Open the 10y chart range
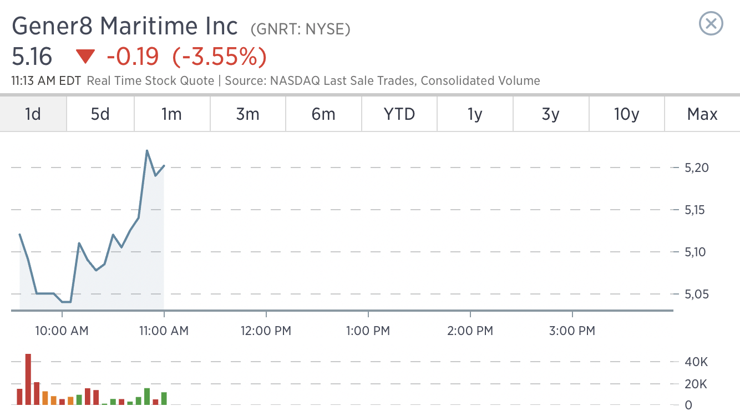740x416 pixels. tap(627, 114)
